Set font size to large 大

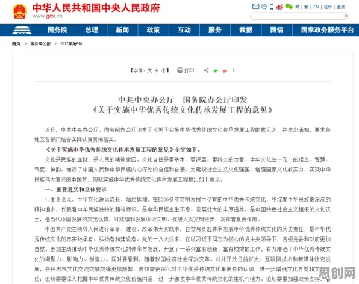coord(149,70)
